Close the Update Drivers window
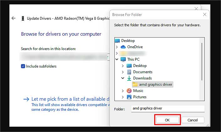Image resolution: width=221 pixels, height=132 pixels. 196,9
